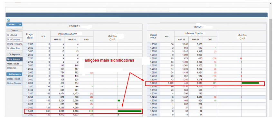Click the Charts section header

(x=14, y=30)
